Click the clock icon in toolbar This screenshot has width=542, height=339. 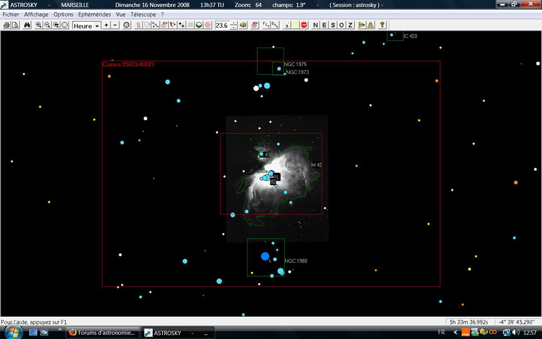tap(127, 25)
